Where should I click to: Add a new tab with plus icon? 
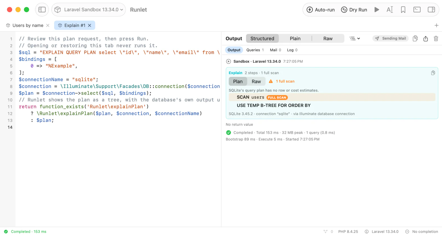(436, 25)
